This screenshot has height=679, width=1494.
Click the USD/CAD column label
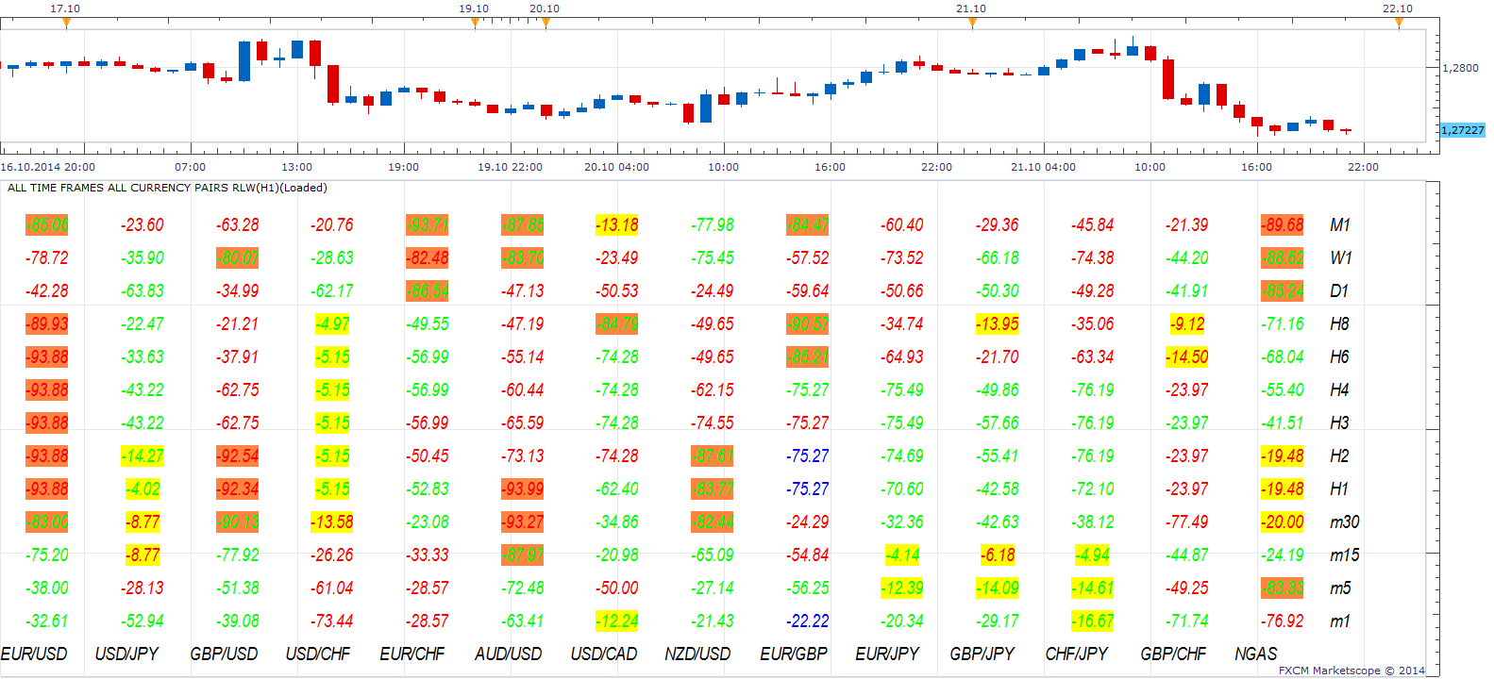point(604,654)
